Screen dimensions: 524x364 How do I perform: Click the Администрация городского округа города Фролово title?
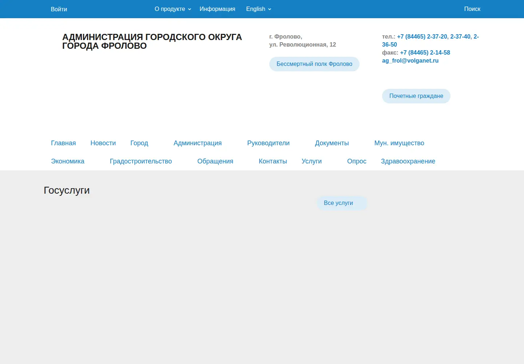[x=152, y=41]
